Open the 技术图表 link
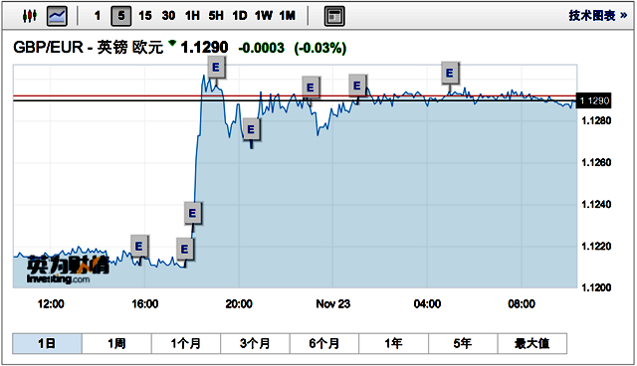The image size is (637, 366). click(597, 16)
